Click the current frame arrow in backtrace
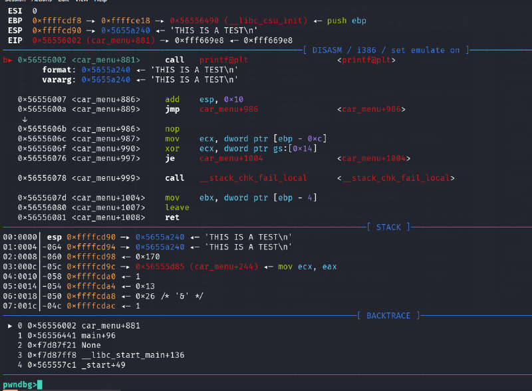The width and height of the screenshot is (532, 391). (10, 326)
